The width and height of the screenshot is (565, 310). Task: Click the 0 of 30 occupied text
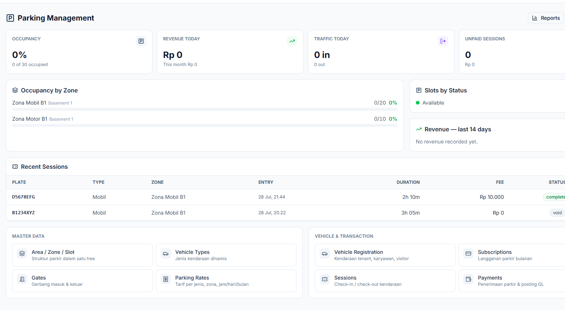click(x=30, y=65)
